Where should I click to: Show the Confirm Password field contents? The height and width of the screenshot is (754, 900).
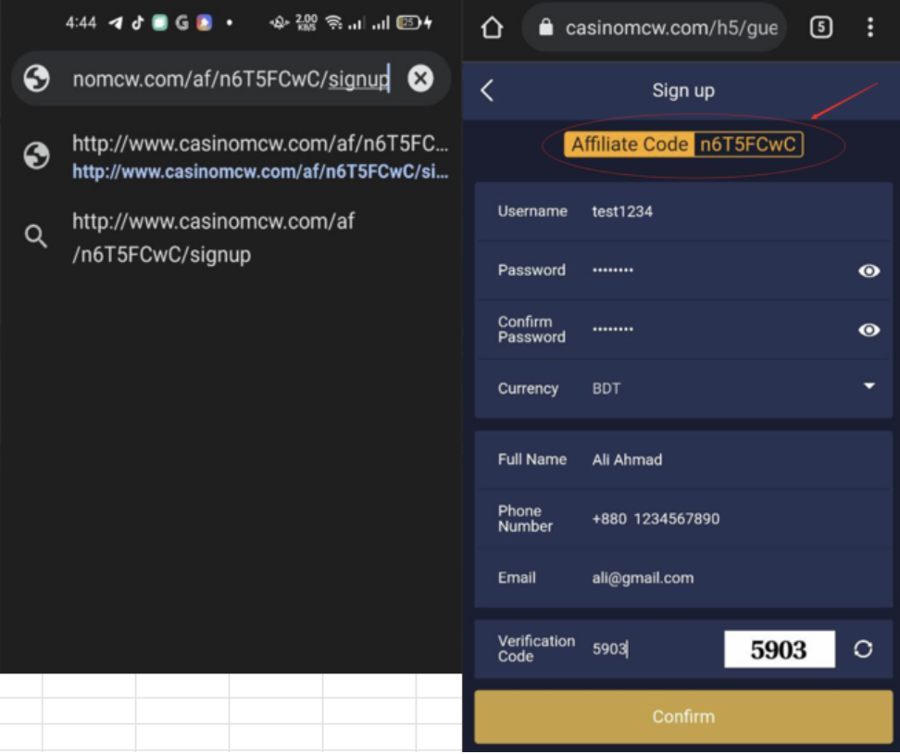pos(869,330)
